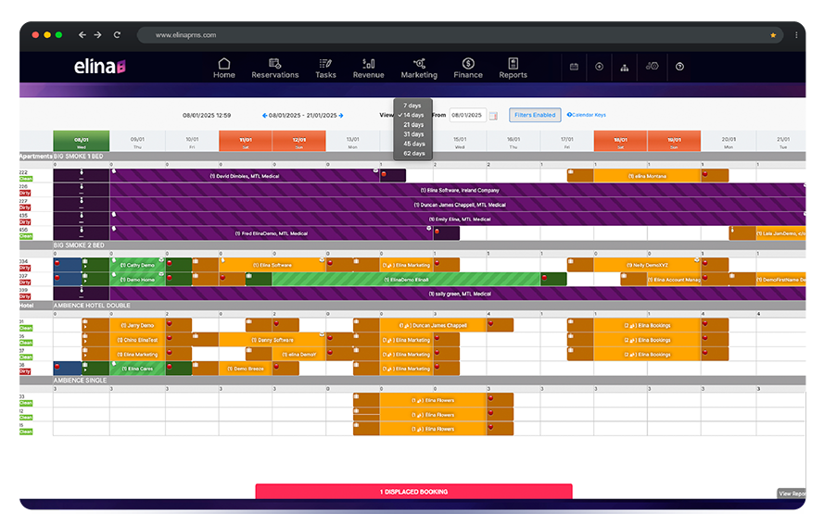The width and height of the screenshot is (824, 514).
Task: Click the circular plus icon in the top bar
Action: tap(599, 67)
